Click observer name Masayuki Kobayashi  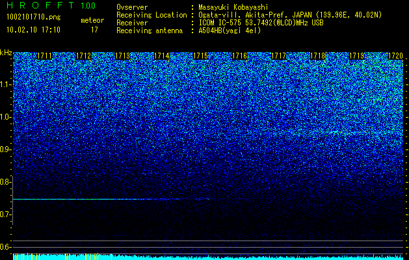[x=233, y=7]
